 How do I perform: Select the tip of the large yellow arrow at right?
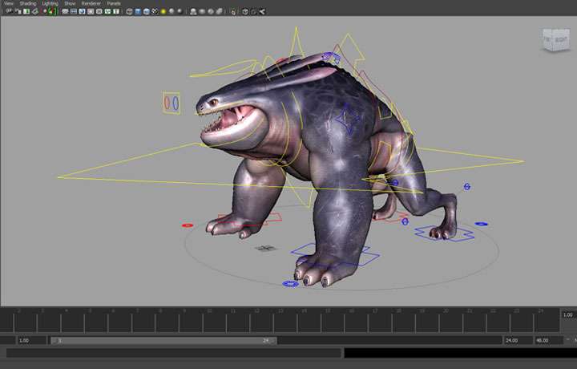522,161
